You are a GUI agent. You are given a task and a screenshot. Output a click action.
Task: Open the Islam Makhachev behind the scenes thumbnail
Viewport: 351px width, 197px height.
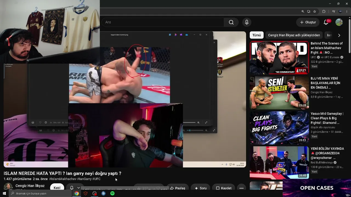point(279,58)
